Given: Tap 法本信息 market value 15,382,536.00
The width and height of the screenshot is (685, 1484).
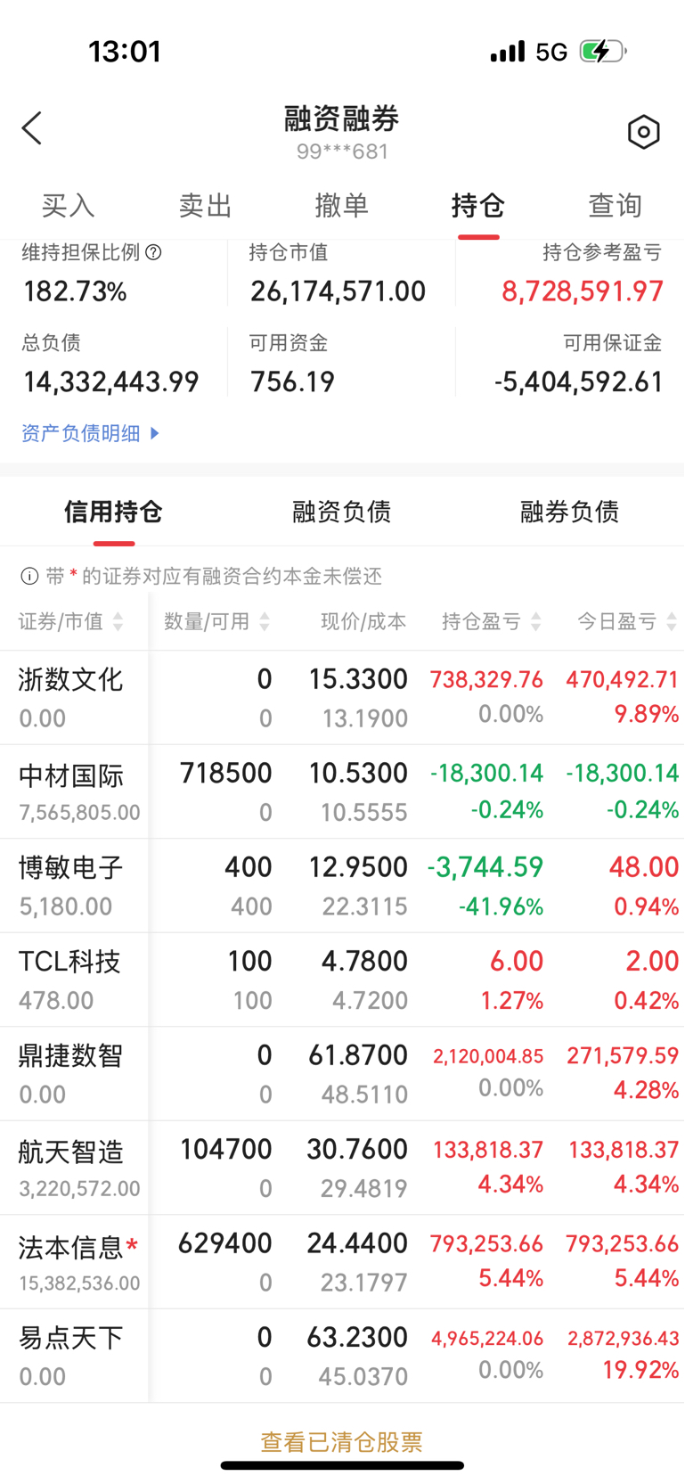Looking at the screenshot, I should tap(80, 1283).
